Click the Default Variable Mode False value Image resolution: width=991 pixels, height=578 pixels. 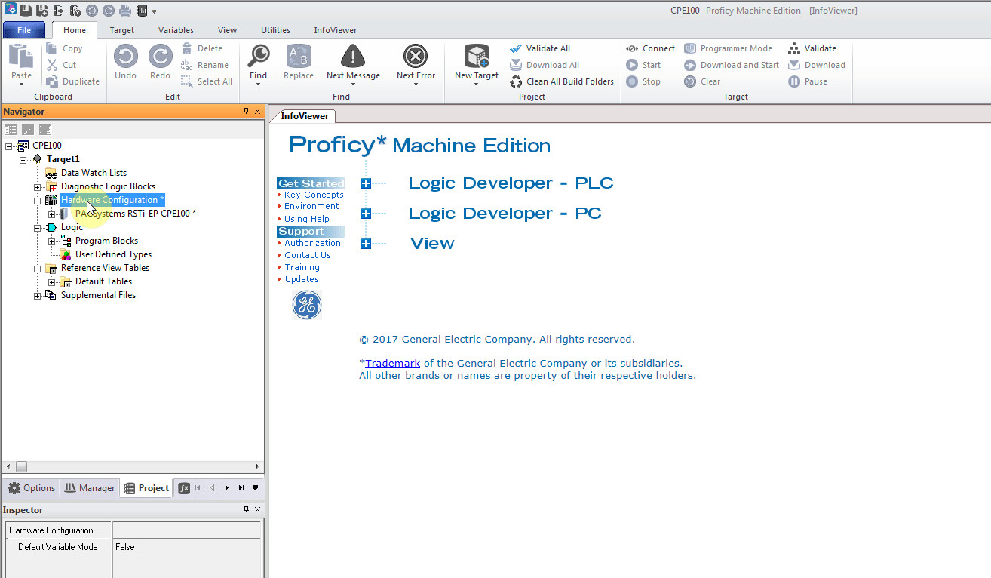point(186,547)
